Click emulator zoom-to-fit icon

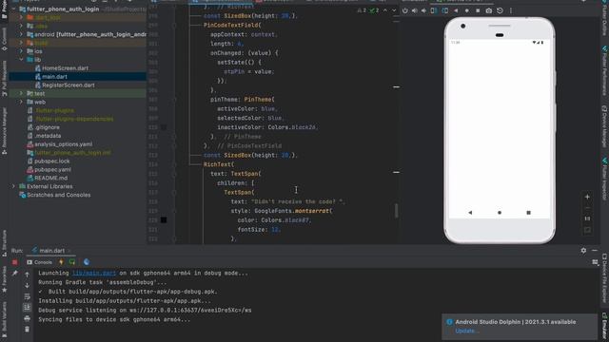[x=587, y=230]
